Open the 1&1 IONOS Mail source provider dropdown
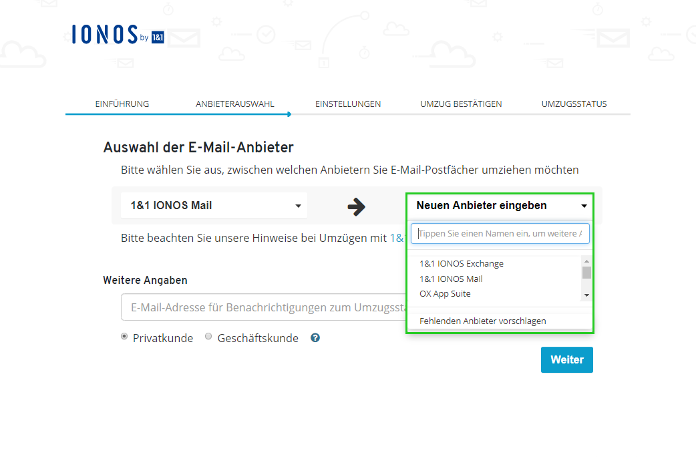This screenshot has height=457, width=696. tap(214, 206)
